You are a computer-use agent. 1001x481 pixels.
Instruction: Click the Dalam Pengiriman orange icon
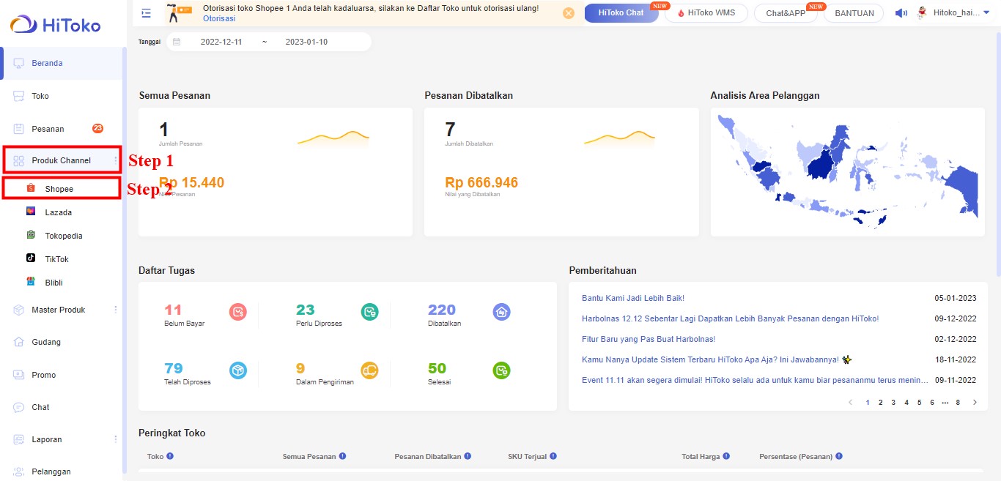coord(370,370)
